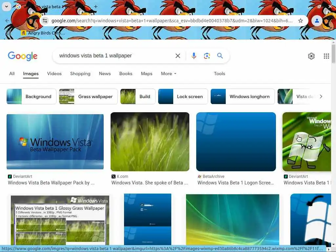Viewport: 336px width, 252px height.
Task: Submit search with magnifier icon
Action: 220,56
